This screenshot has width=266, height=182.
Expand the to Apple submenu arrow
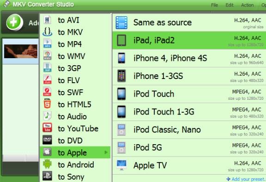click(x=106, y=152)
